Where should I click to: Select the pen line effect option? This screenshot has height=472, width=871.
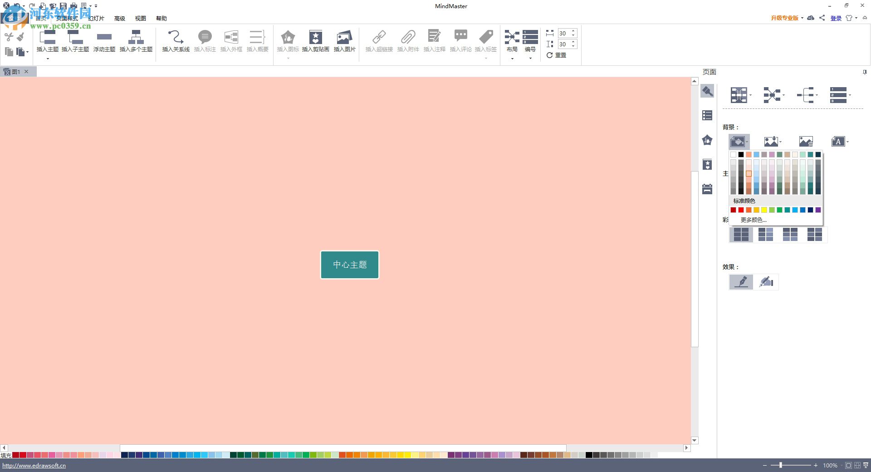(x=741, y=282)
